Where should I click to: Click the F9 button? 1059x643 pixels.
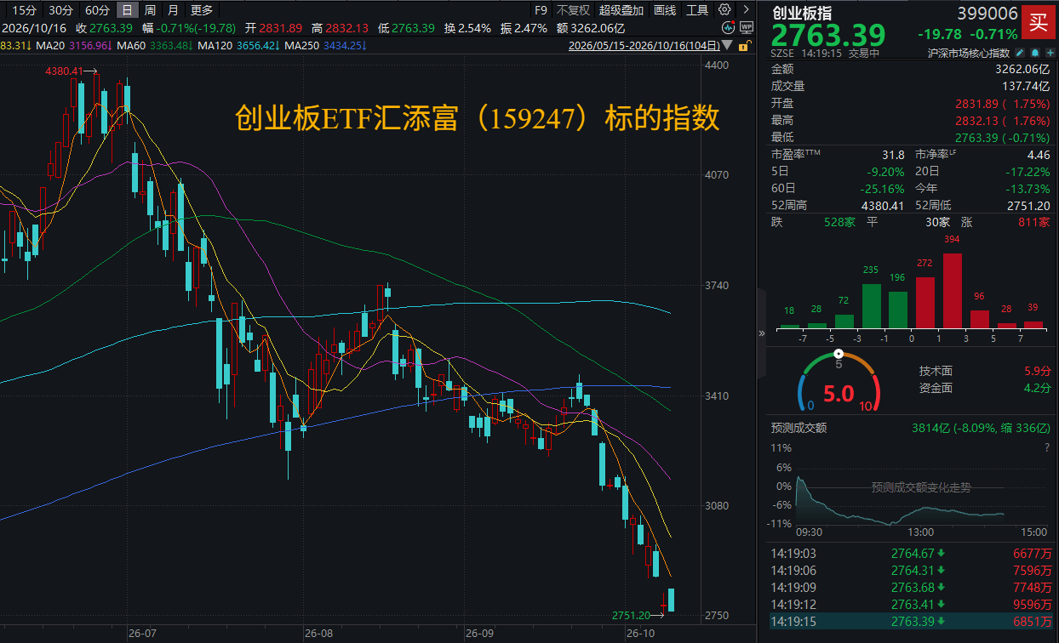point(541,10)
